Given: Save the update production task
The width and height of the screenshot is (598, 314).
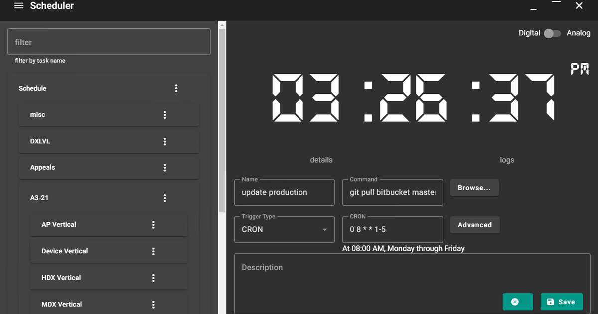Looking at the screenshot, I should 562,302.
